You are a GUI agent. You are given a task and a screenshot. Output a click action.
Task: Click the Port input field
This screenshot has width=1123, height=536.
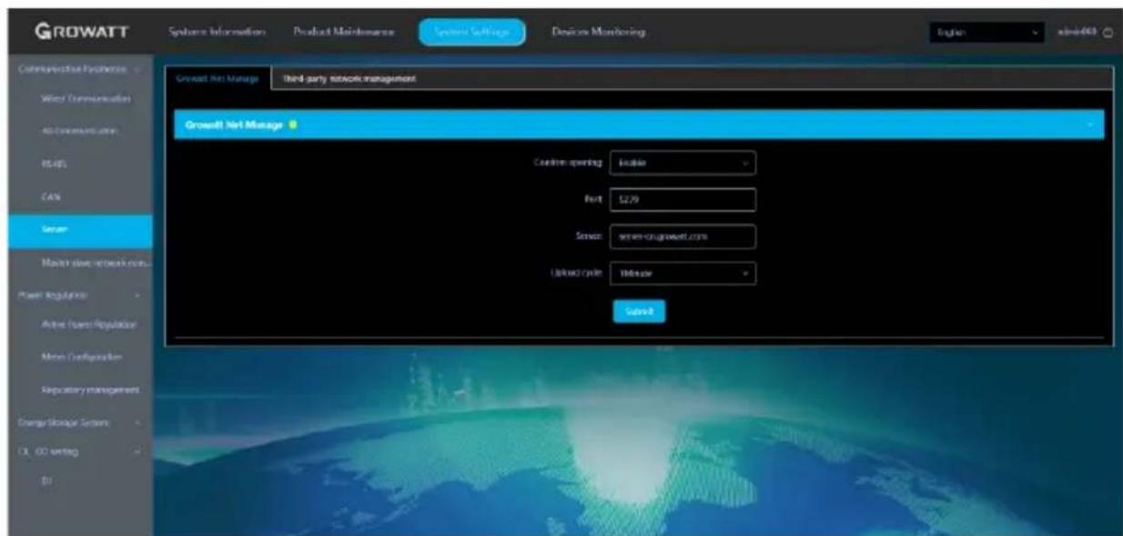click(683, 200)
